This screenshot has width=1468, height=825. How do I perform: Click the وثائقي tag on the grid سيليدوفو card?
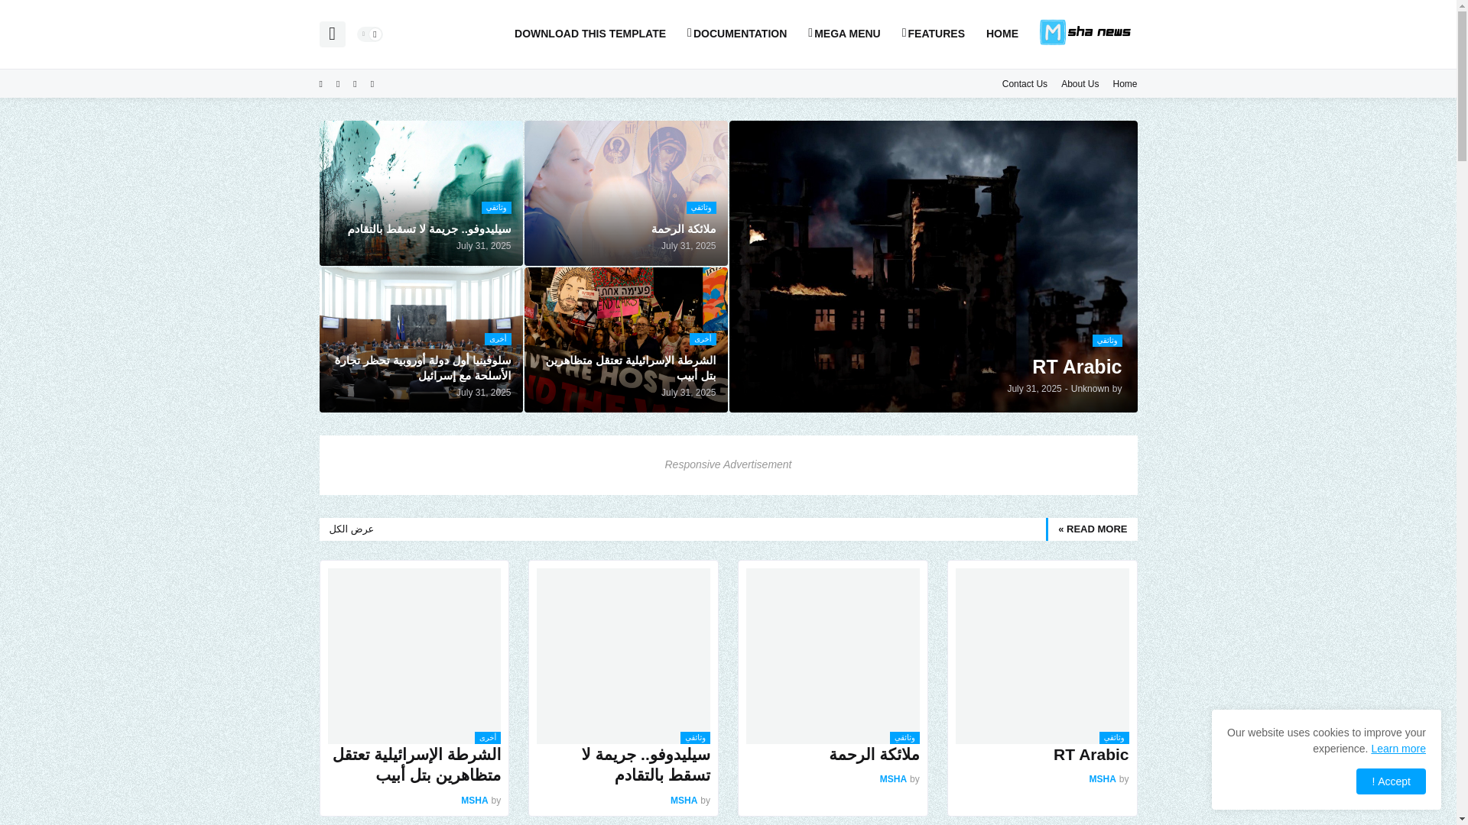coord(695,738)
